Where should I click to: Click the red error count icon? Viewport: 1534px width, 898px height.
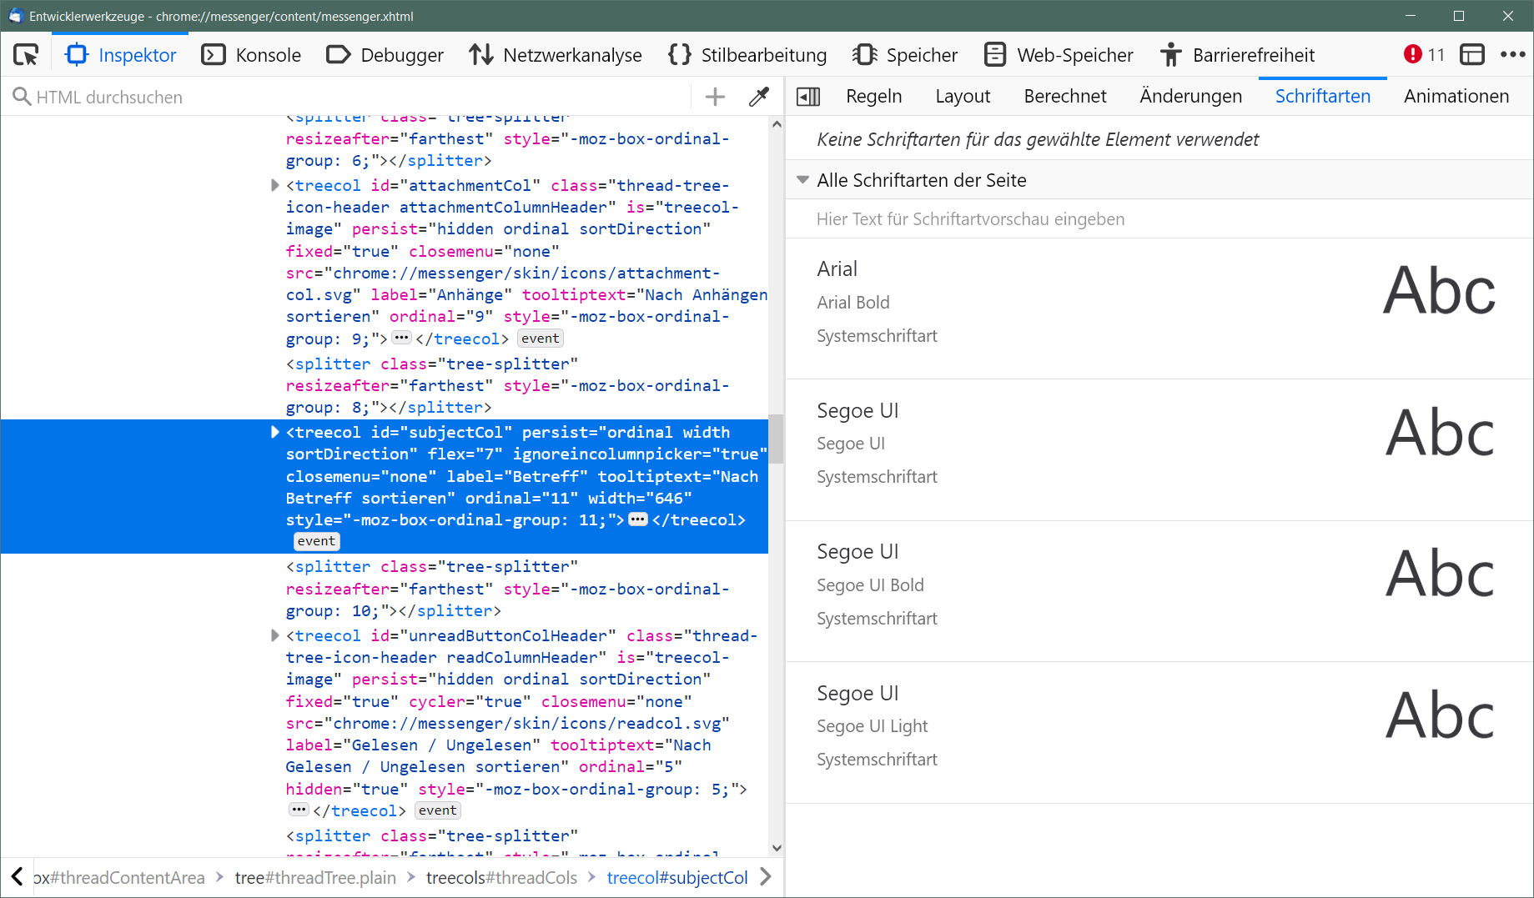[1412, 55]
